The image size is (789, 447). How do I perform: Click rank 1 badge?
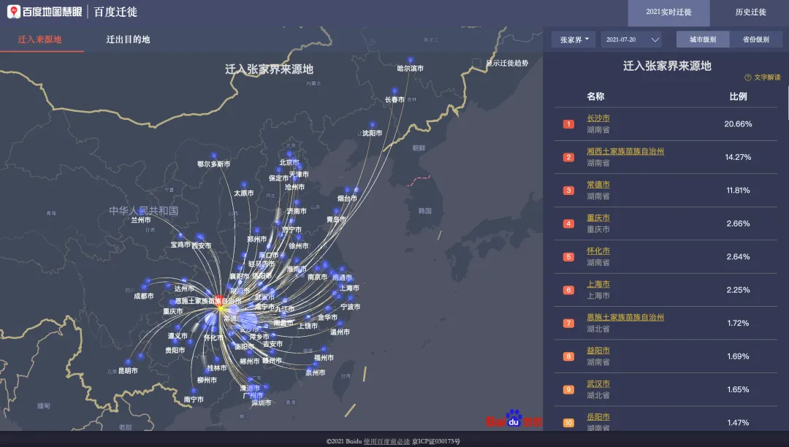(x=568, y=124)
